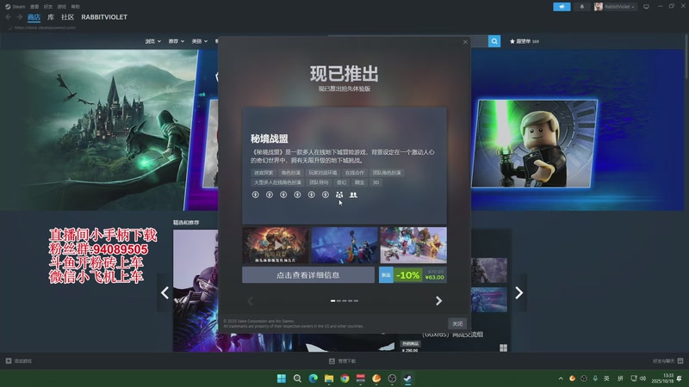Viewport: 689px width, 387px height.
Task: Open the 推荐 dropdown in store nav
Action: [x=177, y=41]
